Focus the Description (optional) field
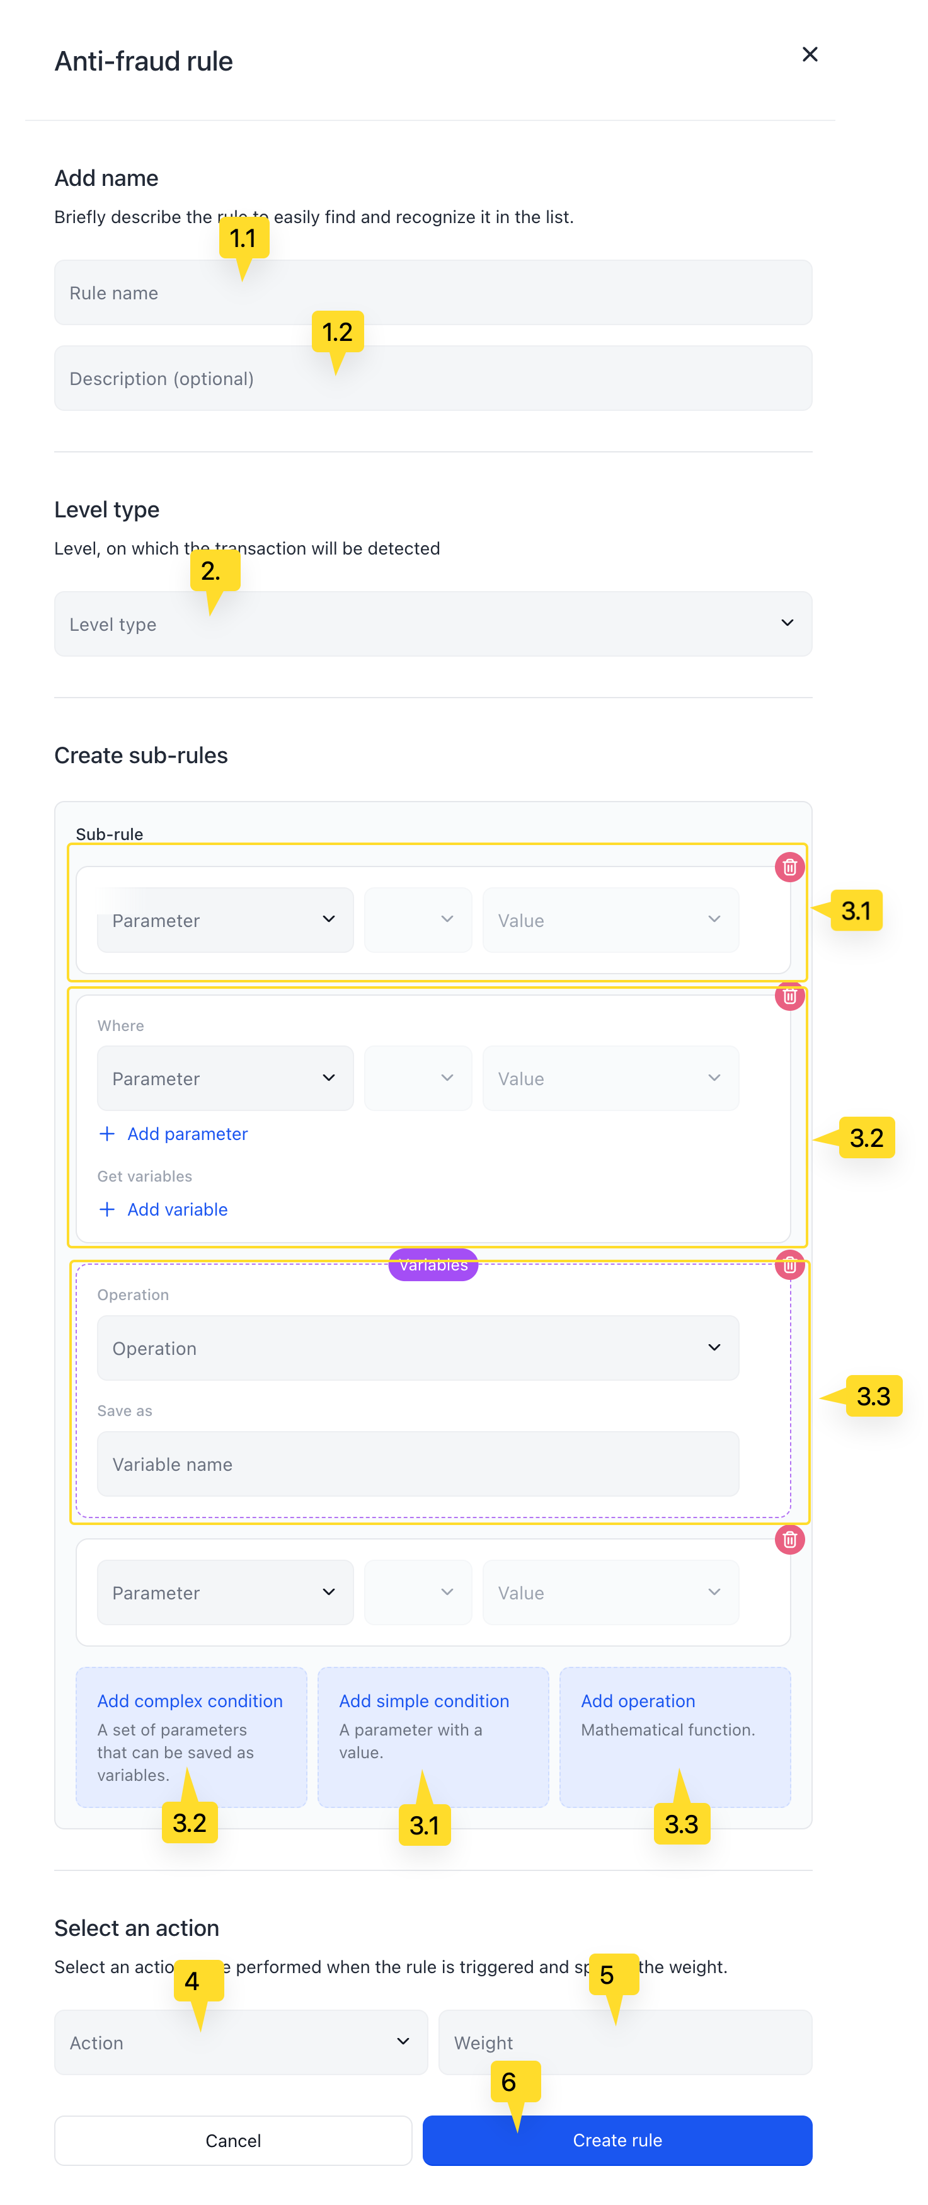Screen dimensions: 928x2205 pyautogui.click(x=433, y=377)
